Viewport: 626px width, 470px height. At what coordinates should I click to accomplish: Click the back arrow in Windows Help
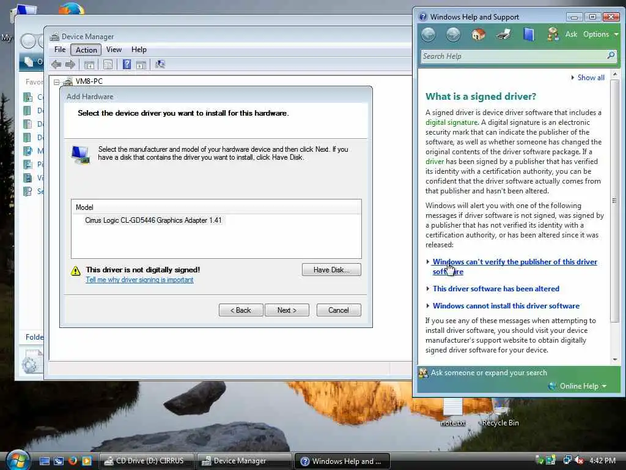pyautogui.click(x=429, y=35)
